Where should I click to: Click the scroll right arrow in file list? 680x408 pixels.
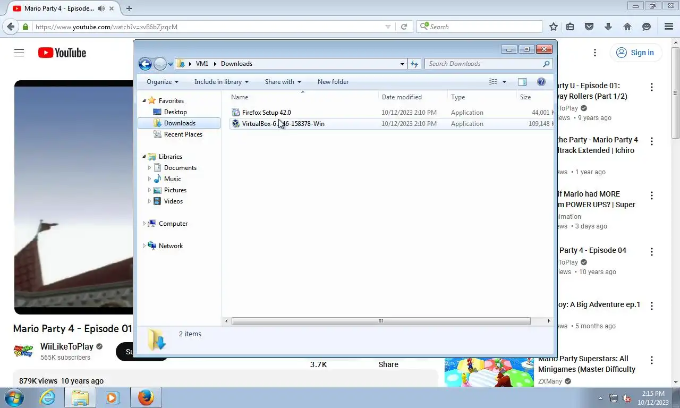coord(549,321)
